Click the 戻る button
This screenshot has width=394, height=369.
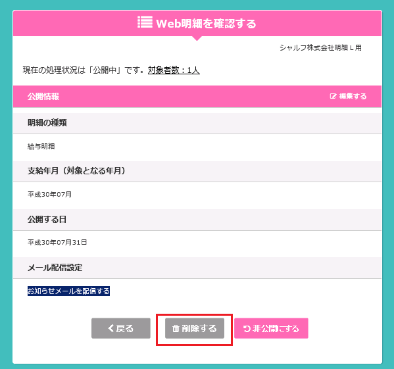(121, 328)
